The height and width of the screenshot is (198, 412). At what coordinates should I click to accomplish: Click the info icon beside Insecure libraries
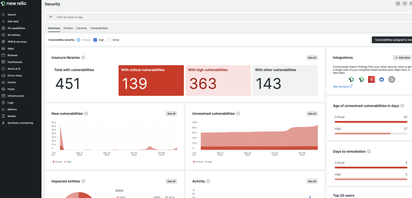pos(83,58)
